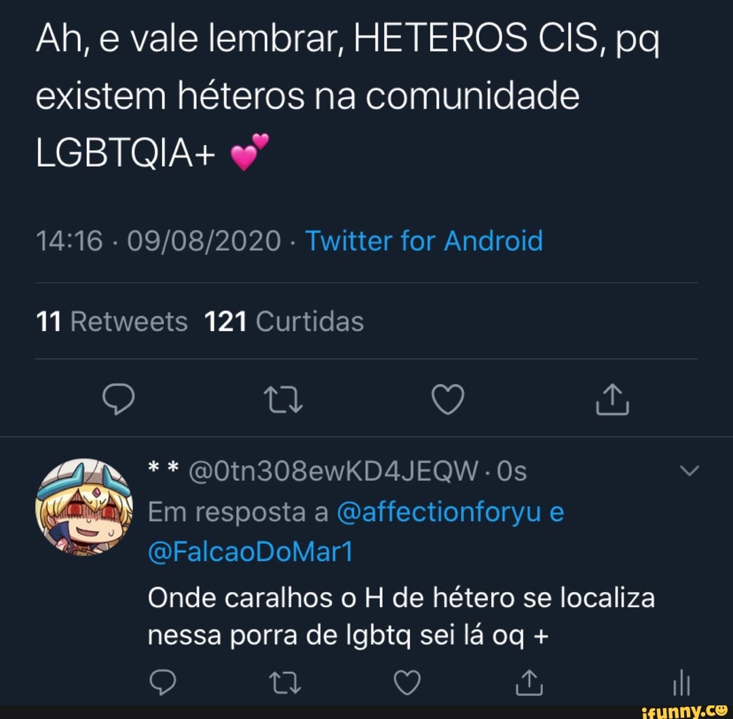The width and height of the screenshot is (733, 719).
Task: Share the main tweet via upload icon
Action: tap(612, 399)
